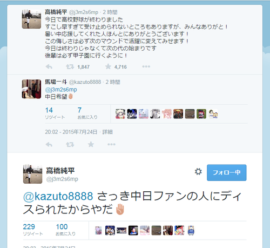This screenshot has width=270, height=248.
Task: Reply to 高橋純平's high school baseball tweet
Action: tap(49, 67)
